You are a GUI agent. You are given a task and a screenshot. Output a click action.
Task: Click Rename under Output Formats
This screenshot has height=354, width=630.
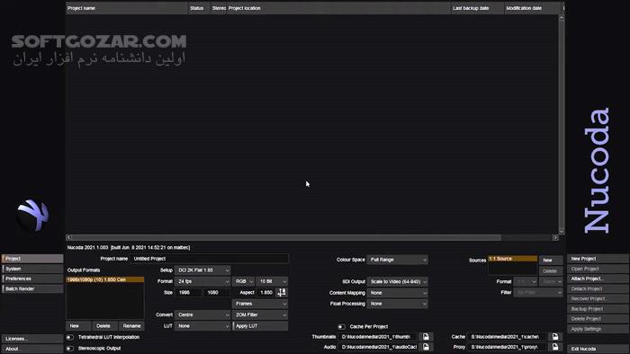click(x=131, y=326)
